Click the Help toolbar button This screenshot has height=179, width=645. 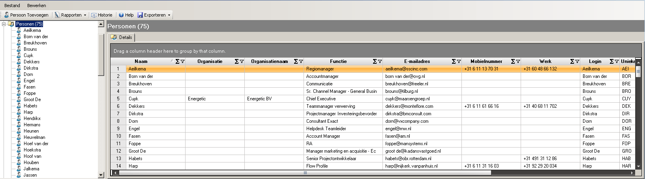click(126, 15)
